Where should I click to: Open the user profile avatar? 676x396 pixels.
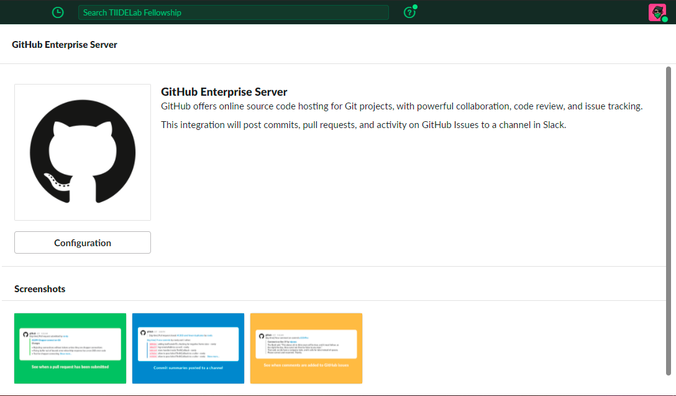click(x=657, y=12)
